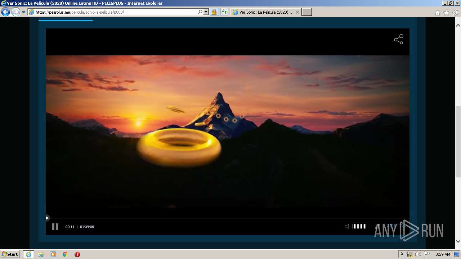Mute the video player speaker icon
The width and height of the screenshot is (461, 259).
click(347, 226)
